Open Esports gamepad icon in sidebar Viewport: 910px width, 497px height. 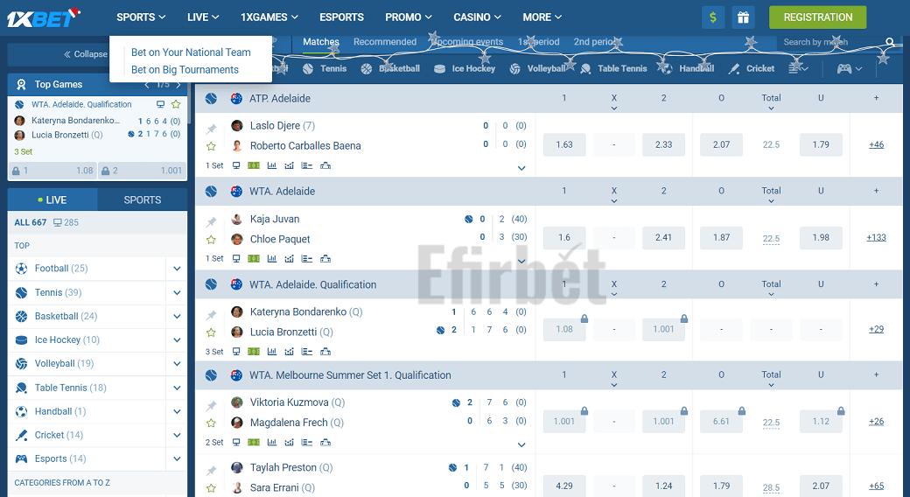[x=22, y=458]
